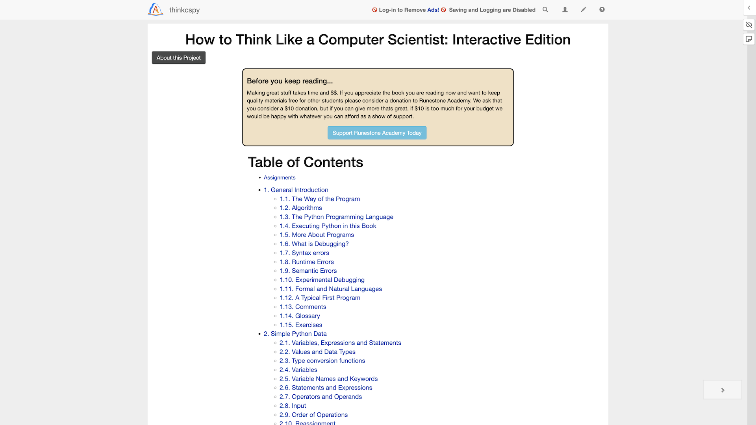The image size is (756, 425).
Task: Click the search icon in the toolbar
Action: pos(545,9)
